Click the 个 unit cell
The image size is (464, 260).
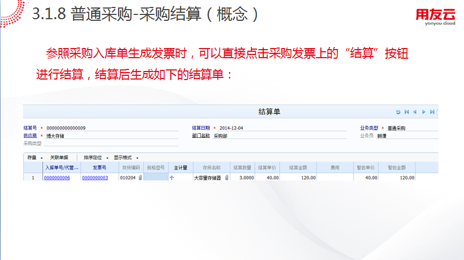[x=181, y=177]
